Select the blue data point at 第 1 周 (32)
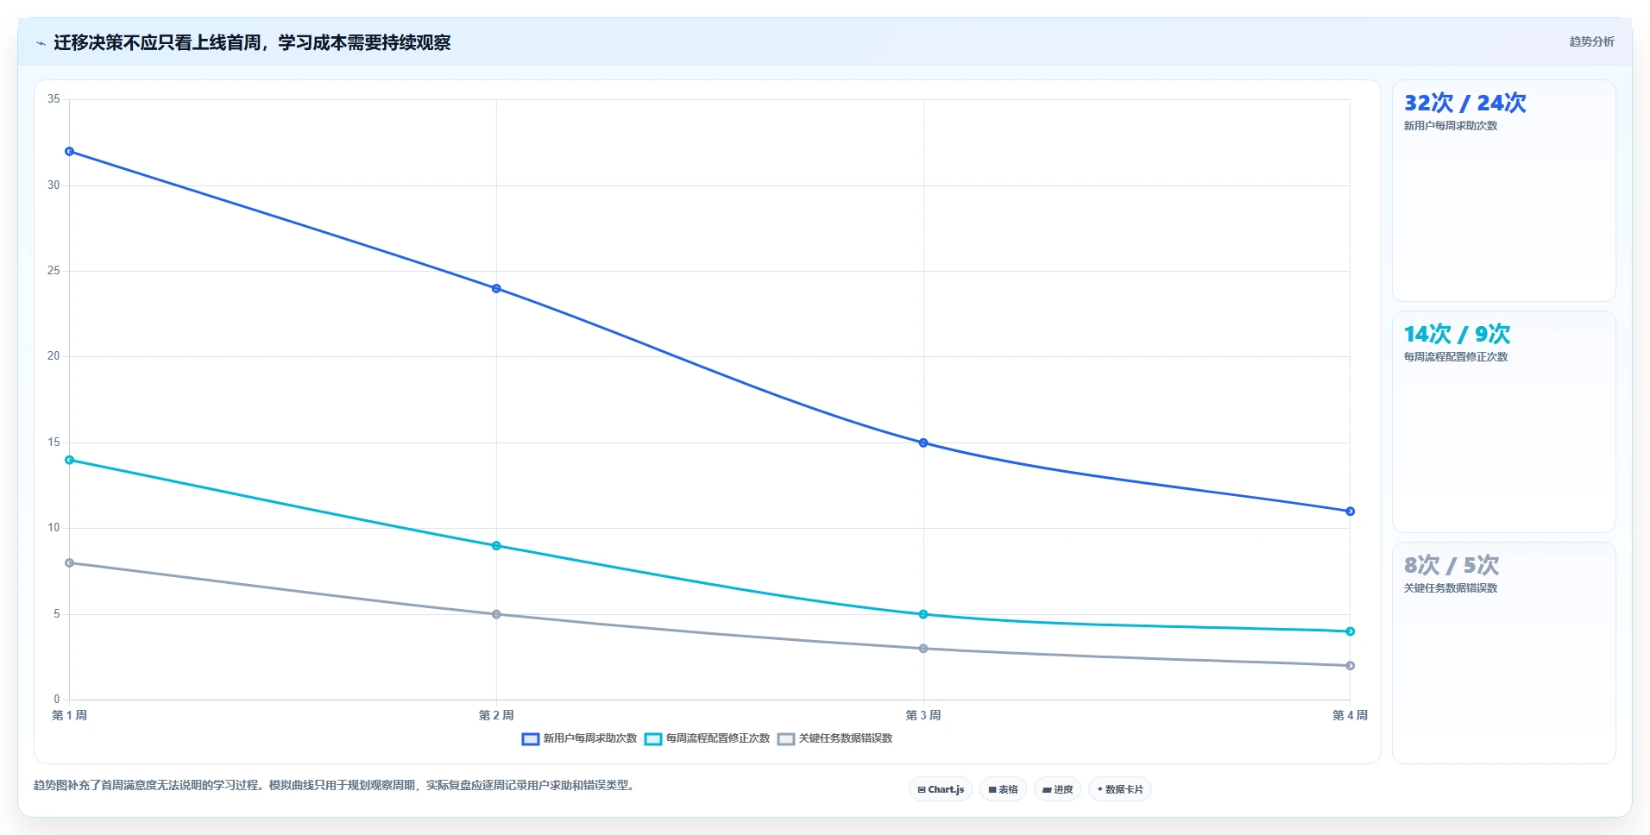Viewport: 1650px width, 835px height. click(x=70, y=152)
